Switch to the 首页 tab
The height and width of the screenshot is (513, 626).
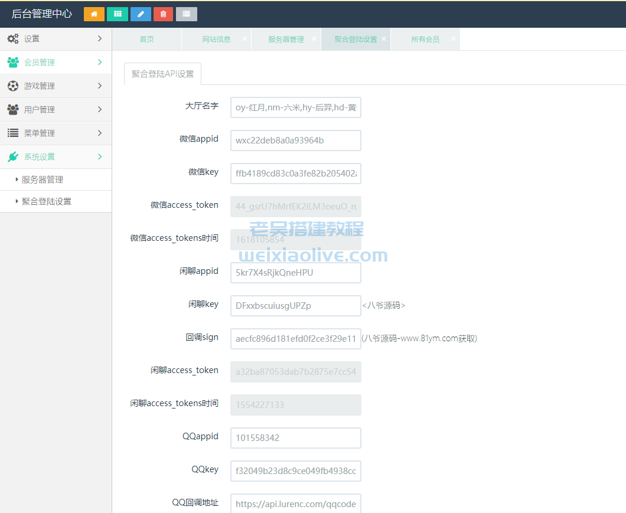(146, 40)
